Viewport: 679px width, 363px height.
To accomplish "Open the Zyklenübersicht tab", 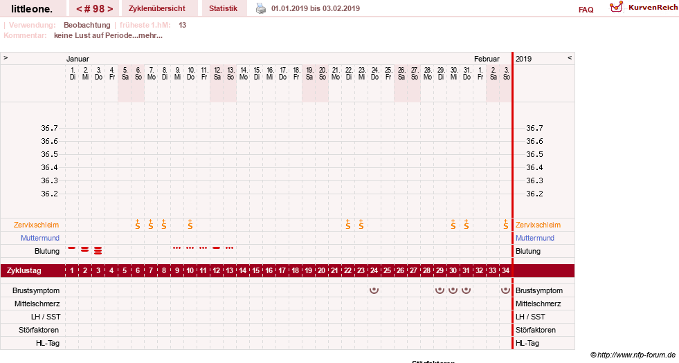I will (x=156, y=8).
